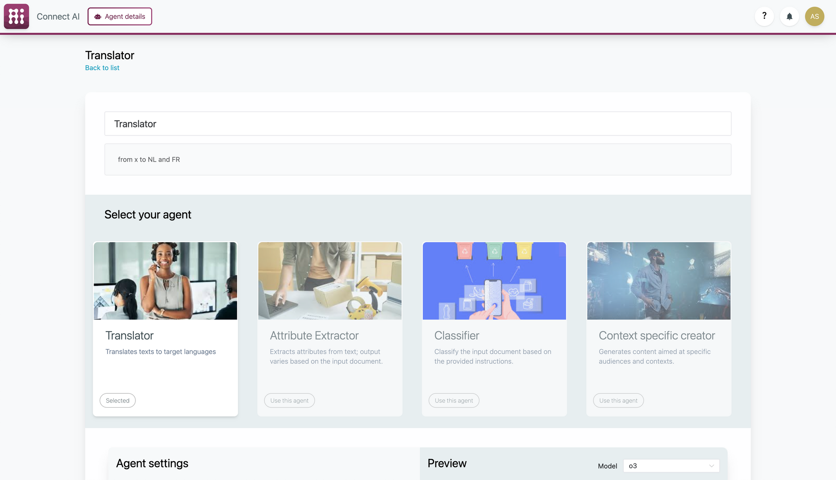Use the Context specific creator agent
The image size is (836, 480).
[x=618, y=401]
